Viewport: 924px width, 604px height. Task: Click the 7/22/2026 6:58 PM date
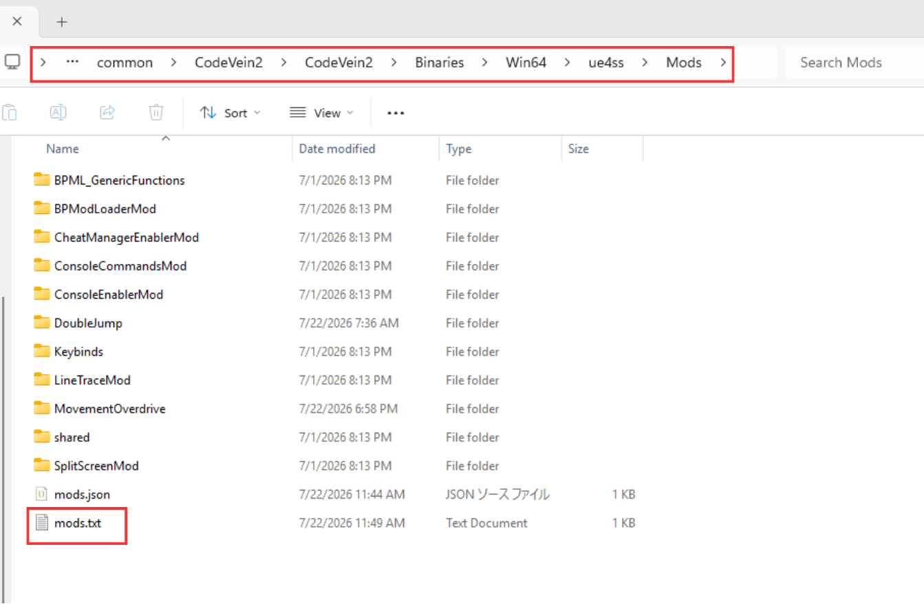pyautogui.click(x=348, y=409)
